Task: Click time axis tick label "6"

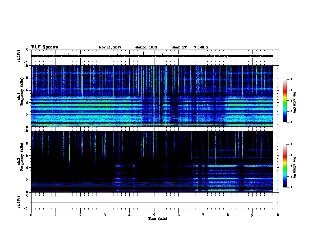Action: click(x=179, y=215)
